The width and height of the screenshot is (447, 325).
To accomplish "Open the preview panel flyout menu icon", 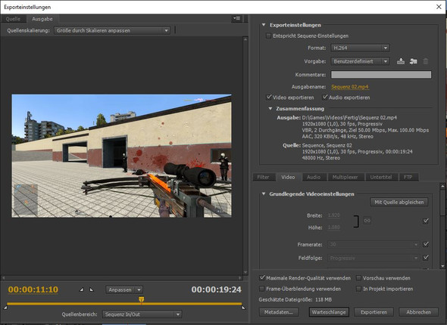I will (x=236, y=18).
